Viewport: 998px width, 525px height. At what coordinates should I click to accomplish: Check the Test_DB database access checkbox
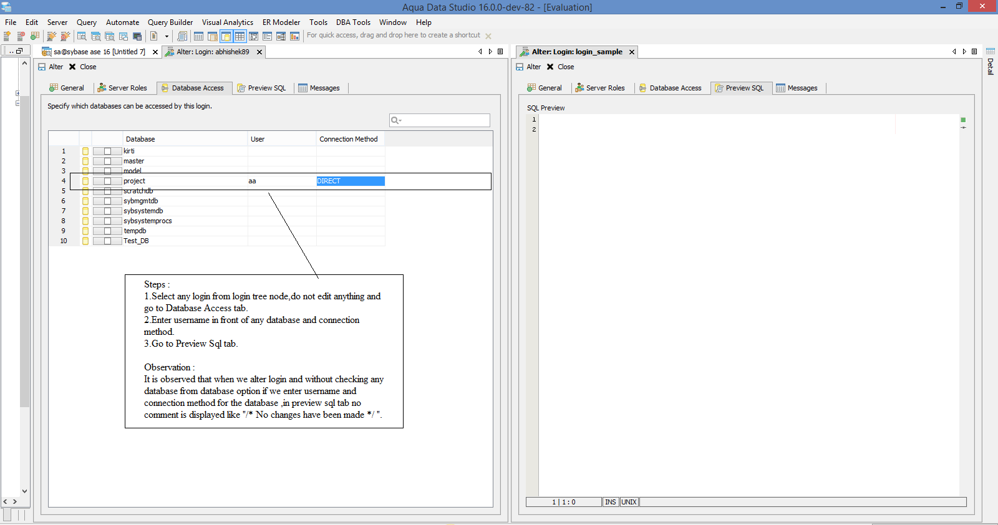(107, 241)
